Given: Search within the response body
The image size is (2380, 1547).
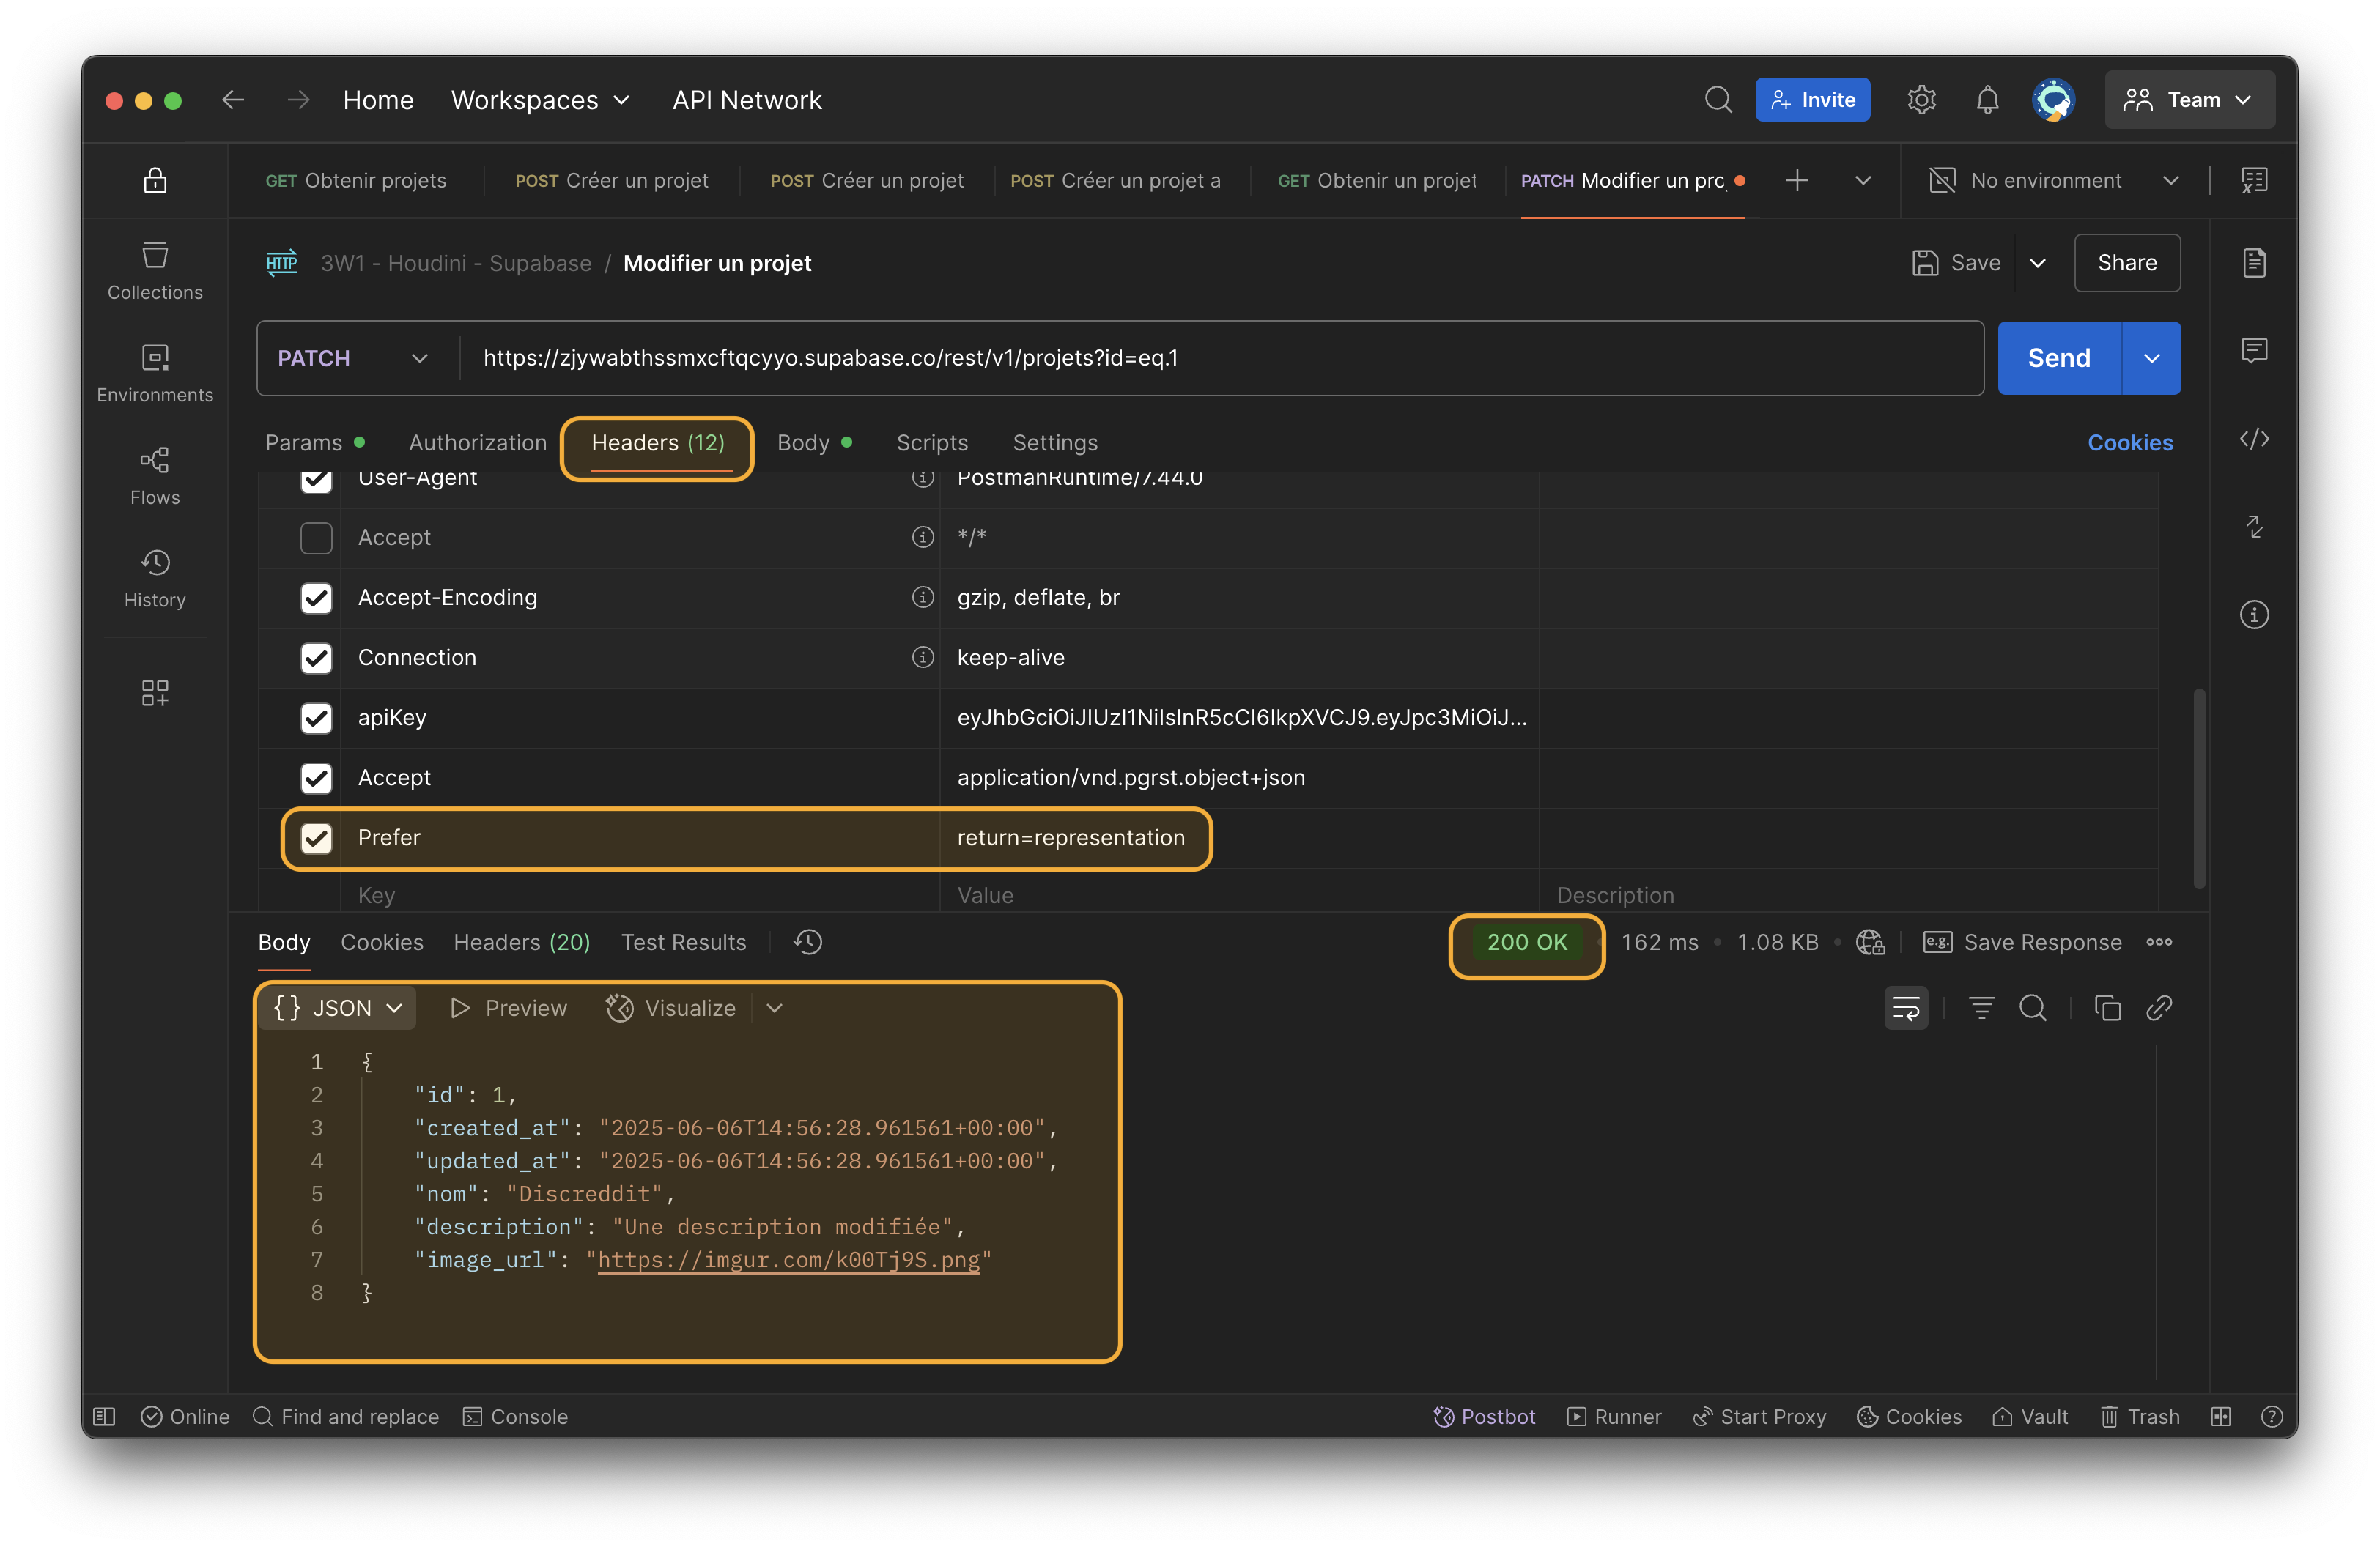Looking at the screenshot, I should 2032,1009.
